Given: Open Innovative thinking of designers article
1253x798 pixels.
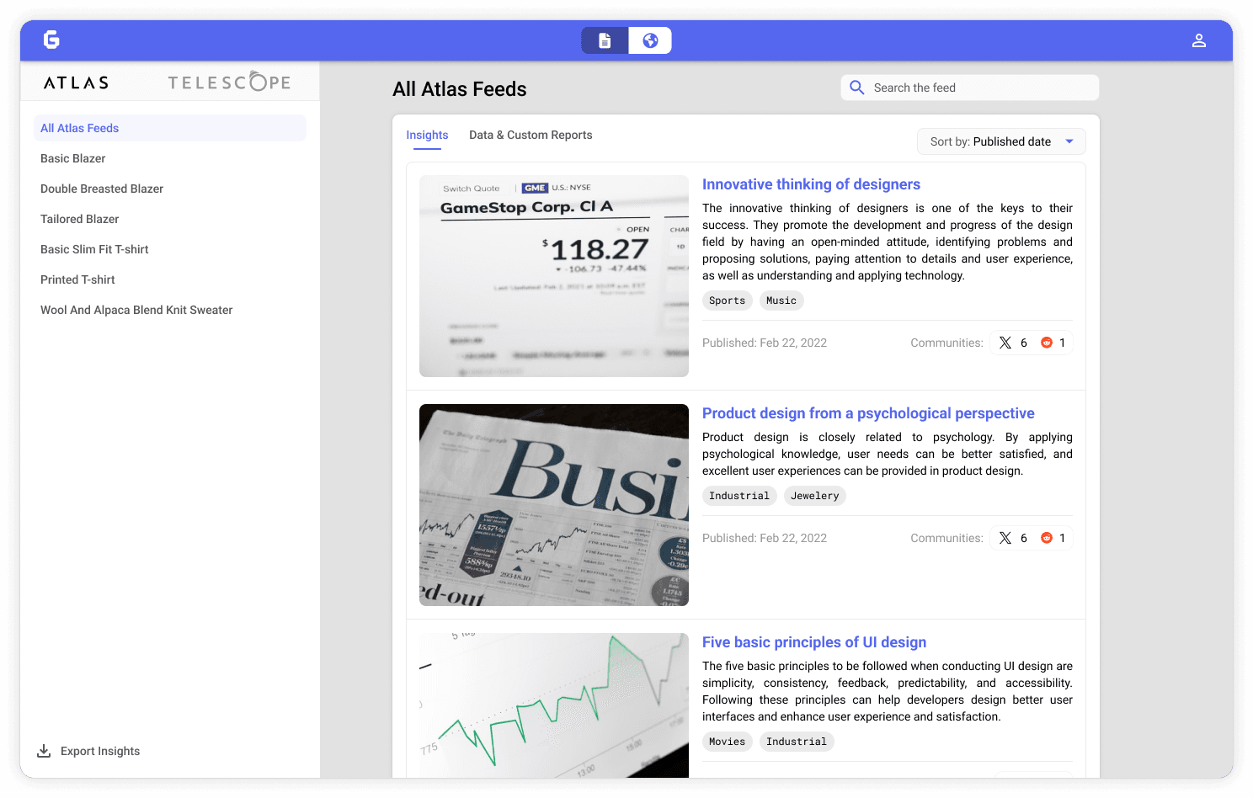Looking at the screenshot, I should (811, 184).
